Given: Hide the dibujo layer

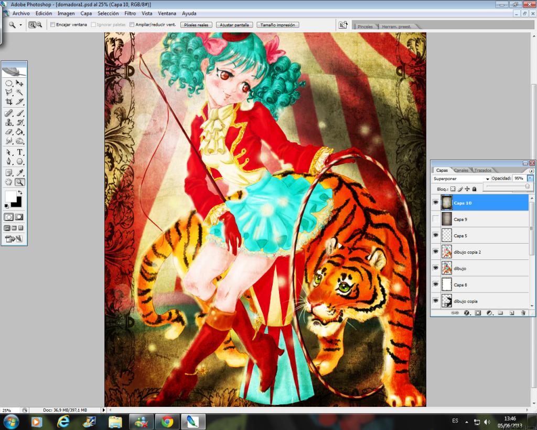Looking at the screenshot, I should (436, 268).
